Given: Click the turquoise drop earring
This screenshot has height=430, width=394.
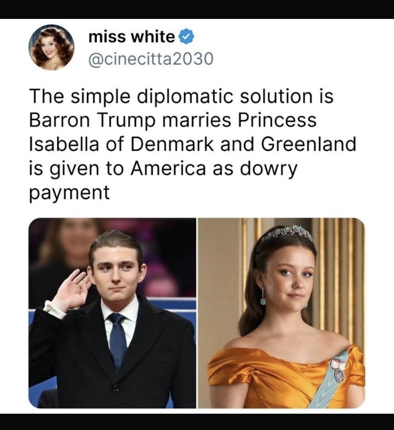Looking at the screenshot, I should click(263, 297).
